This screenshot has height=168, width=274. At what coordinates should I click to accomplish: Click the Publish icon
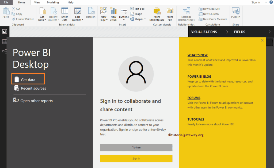[236, 11]
